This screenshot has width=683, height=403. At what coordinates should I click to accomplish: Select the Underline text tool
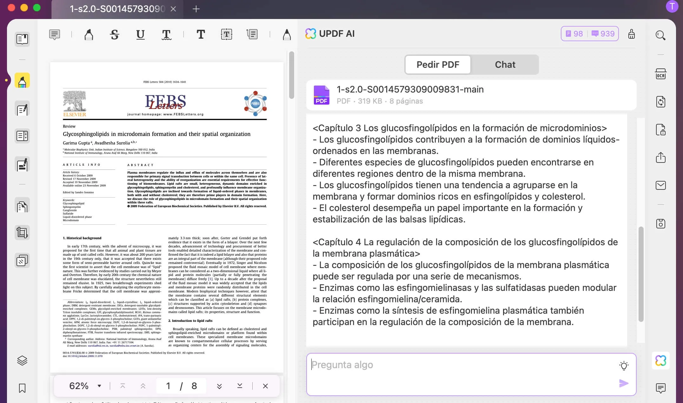(x=140, y=34)
